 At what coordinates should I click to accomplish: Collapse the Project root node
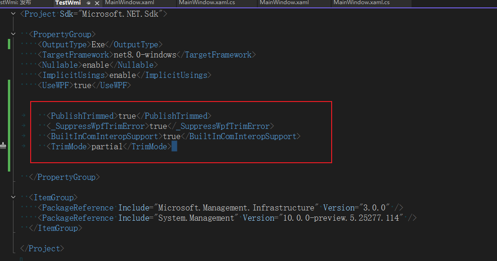[x=14, y=14]
